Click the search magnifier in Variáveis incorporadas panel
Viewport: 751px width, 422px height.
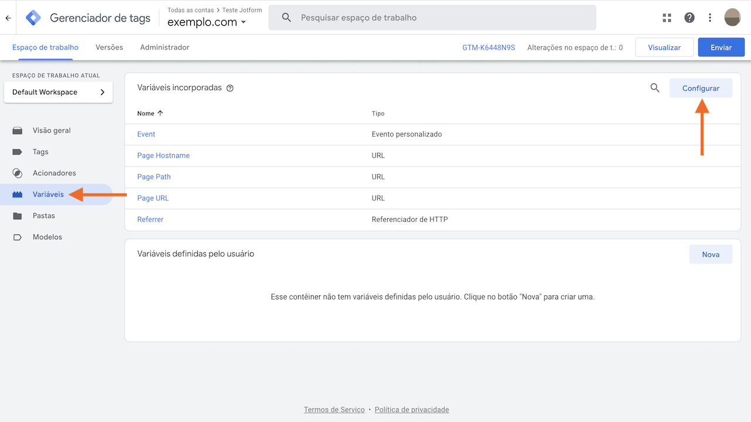655,88
